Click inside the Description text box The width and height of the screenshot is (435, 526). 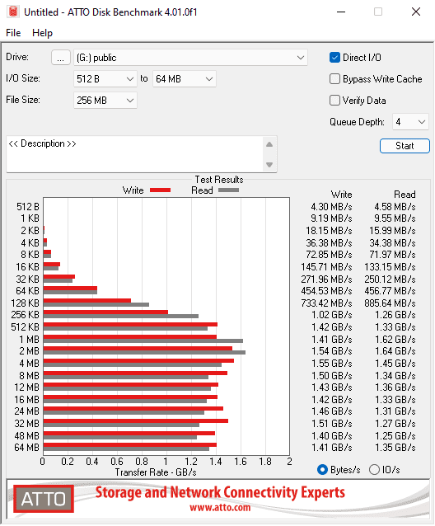135,154
